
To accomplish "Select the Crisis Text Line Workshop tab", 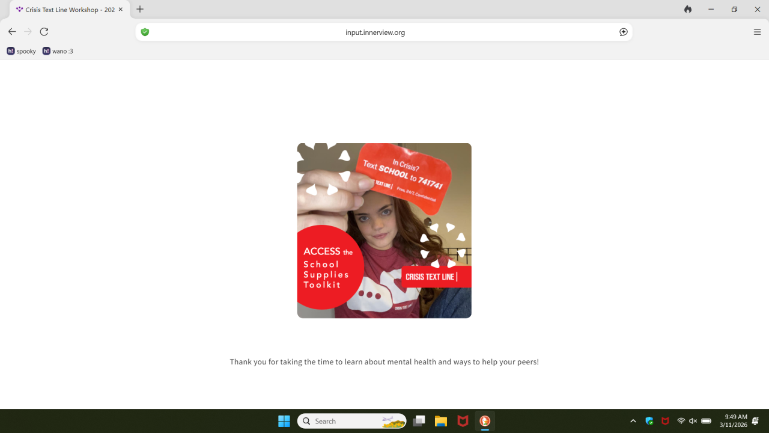I will pyautogui.click(x=70, y=10).
